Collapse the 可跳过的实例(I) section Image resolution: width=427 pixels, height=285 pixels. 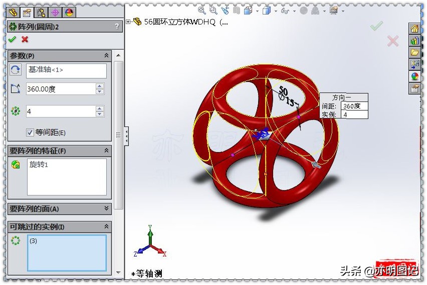106,226
